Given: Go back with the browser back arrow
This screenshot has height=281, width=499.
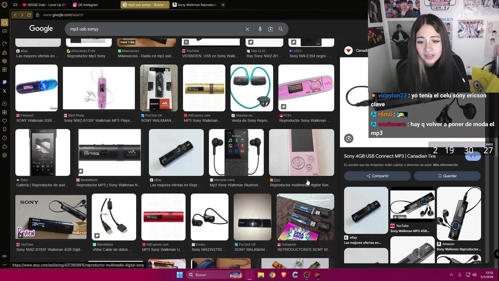Looking at the screenshot, I should tap(15, 15).
